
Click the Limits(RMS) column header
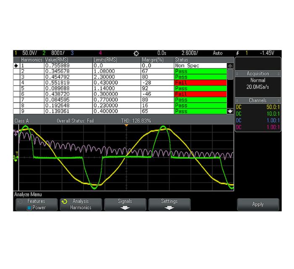(x=117, y=60)
